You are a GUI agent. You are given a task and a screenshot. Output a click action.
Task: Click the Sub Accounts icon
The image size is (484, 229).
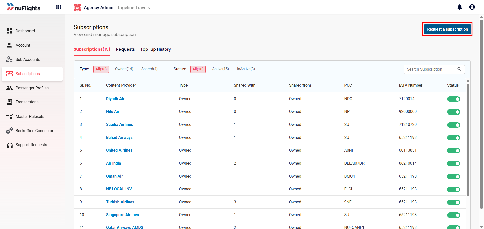(x=9, y=59)
